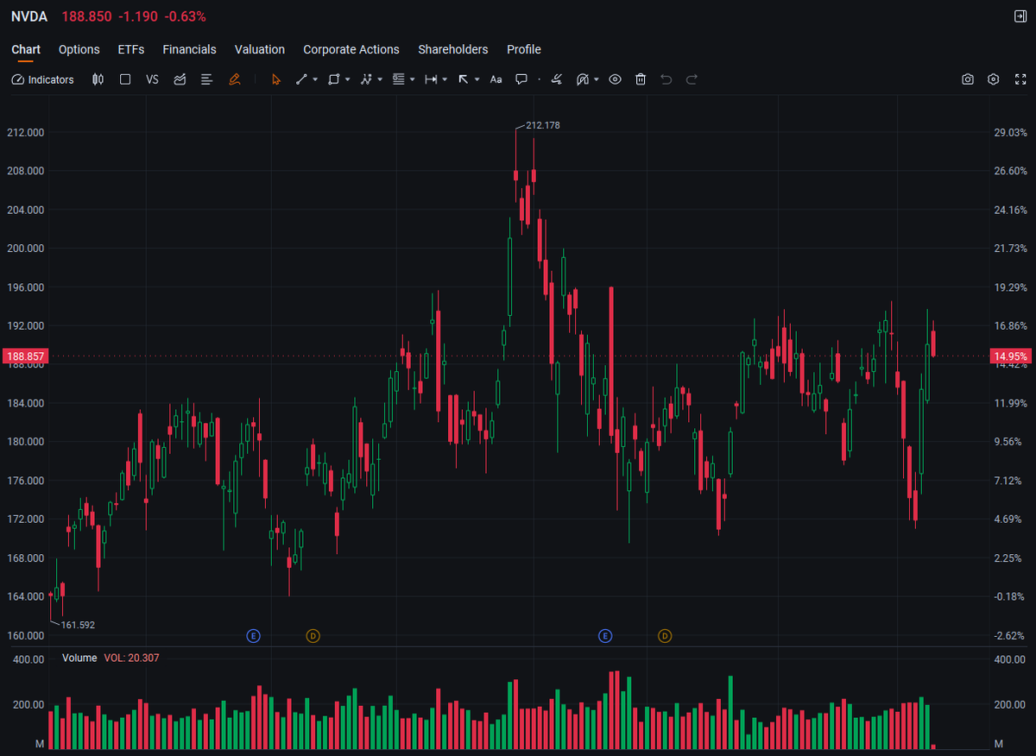Delete drawings with trash icon

point(641,79)
